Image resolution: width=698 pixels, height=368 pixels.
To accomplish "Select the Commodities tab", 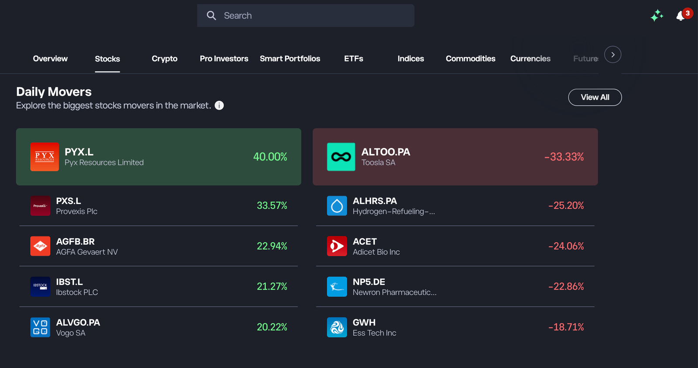I will 470,58.
